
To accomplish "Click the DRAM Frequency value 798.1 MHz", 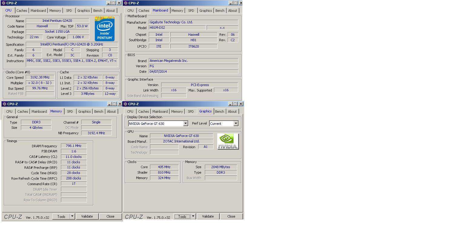I will coord(74,146).
